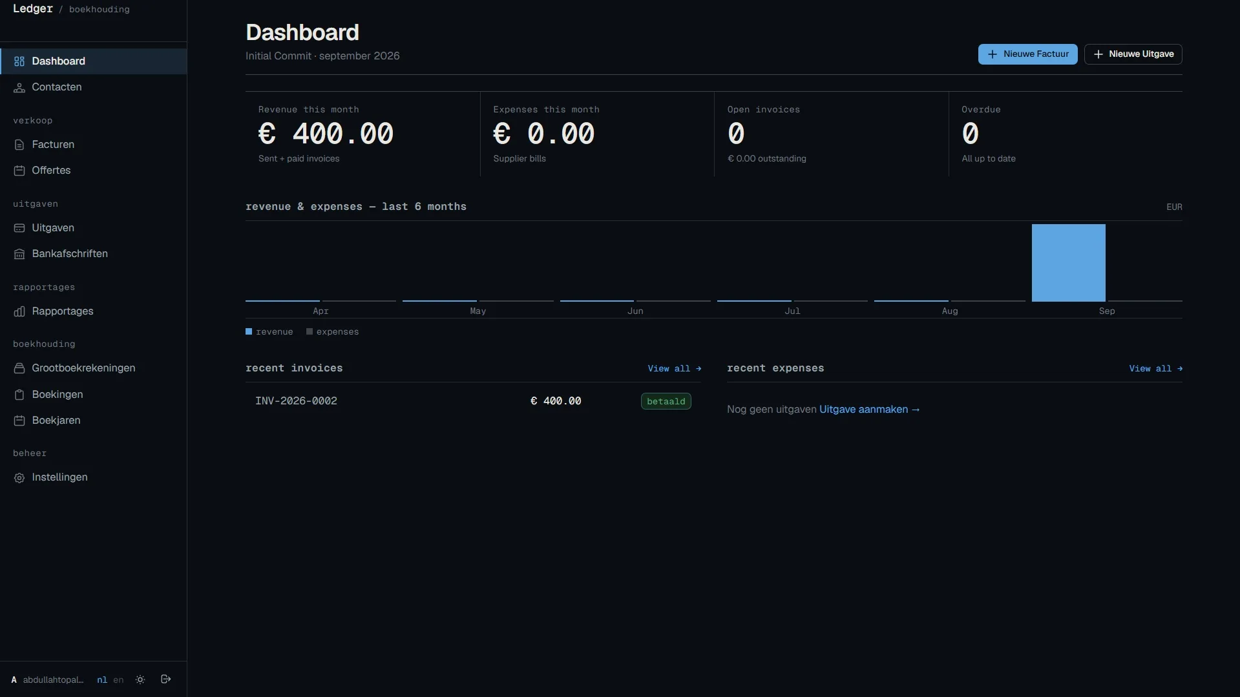
Task: Click the Ledger logo text
Action: [33, 9]
